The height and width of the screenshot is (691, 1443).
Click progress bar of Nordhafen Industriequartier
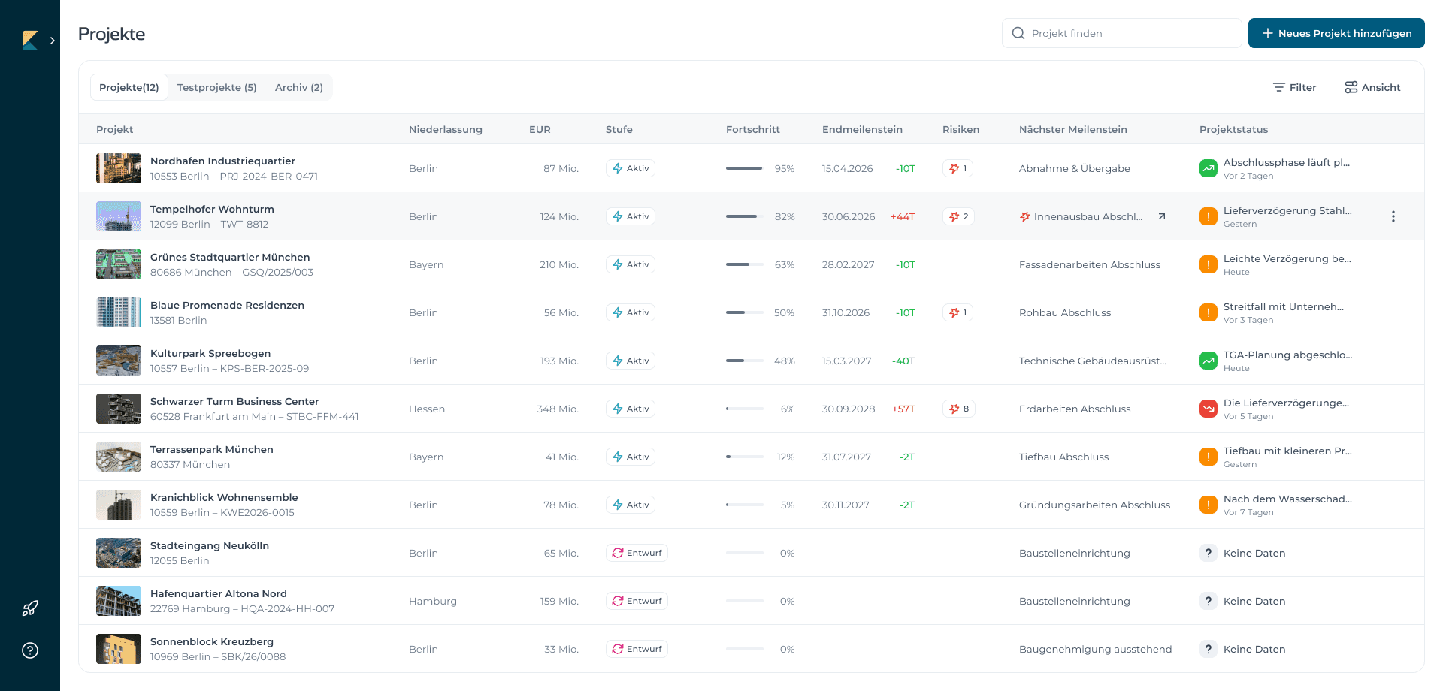tap(745, 168)
